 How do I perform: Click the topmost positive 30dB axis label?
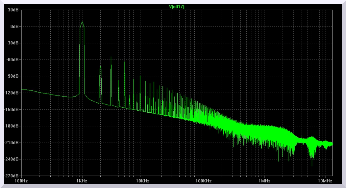click(x=13, y=10)
